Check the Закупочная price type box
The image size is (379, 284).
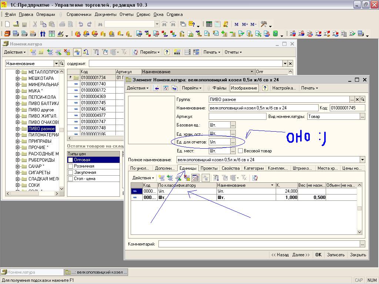70,172
